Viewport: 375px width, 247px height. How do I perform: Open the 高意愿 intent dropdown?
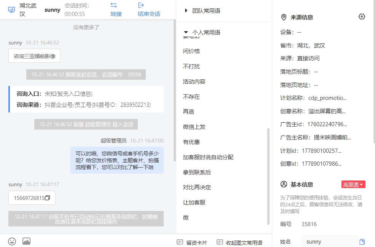(353, 184)
